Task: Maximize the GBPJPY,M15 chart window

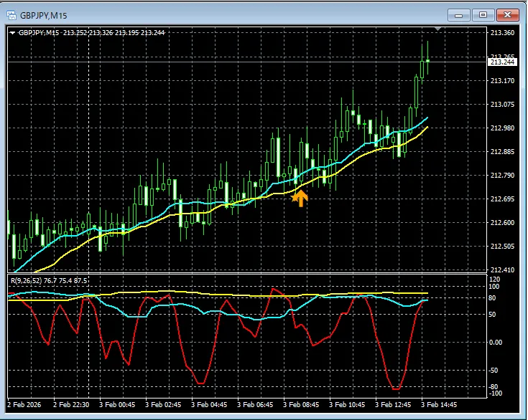Action: point(483,14)
